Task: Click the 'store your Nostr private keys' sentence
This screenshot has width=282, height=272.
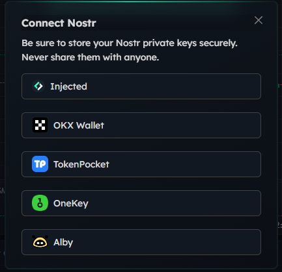Action: point(130,43)
